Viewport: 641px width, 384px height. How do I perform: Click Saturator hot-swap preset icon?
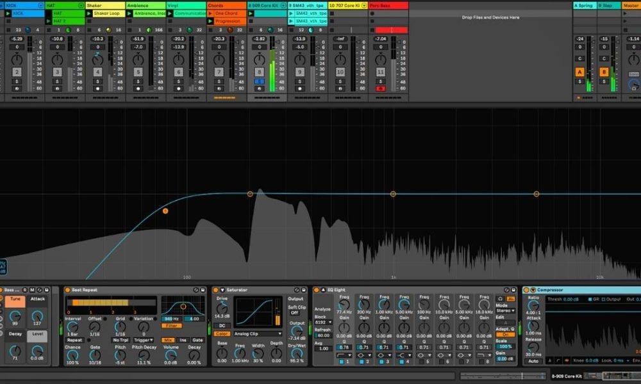(x=297, y=290)
